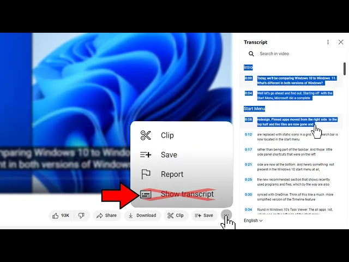Jump to timestamp 0:12 in the transcript
Image resolution: width=349 pixels, height=262 pixels.
(249, 135)
